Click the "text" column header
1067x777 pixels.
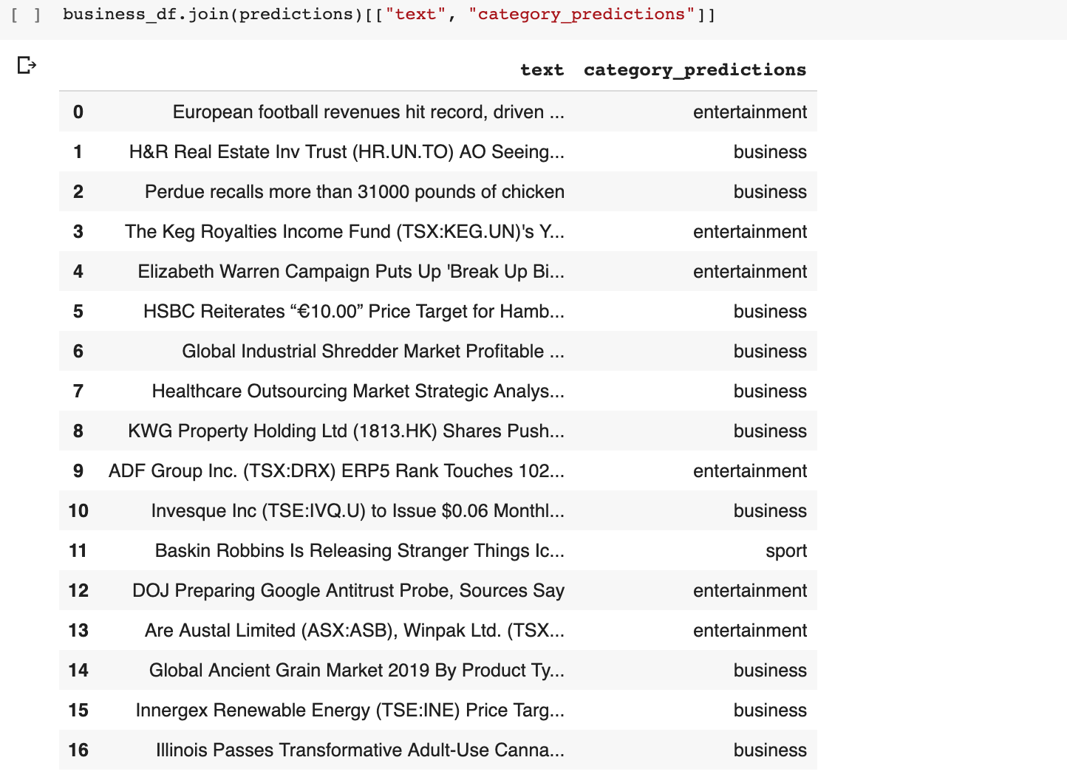(x=542, y=70)
